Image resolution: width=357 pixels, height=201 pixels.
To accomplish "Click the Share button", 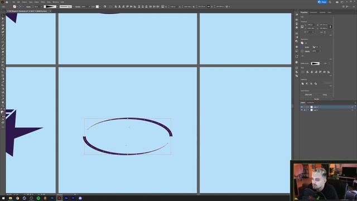I will (x=322, y=2).
